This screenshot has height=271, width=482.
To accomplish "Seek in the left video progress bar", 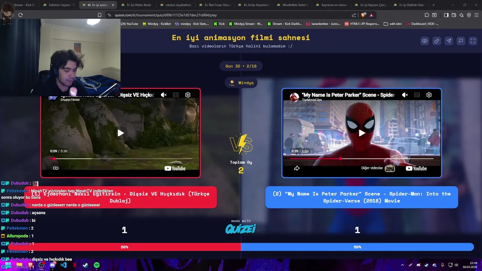I will coord(120,159).
